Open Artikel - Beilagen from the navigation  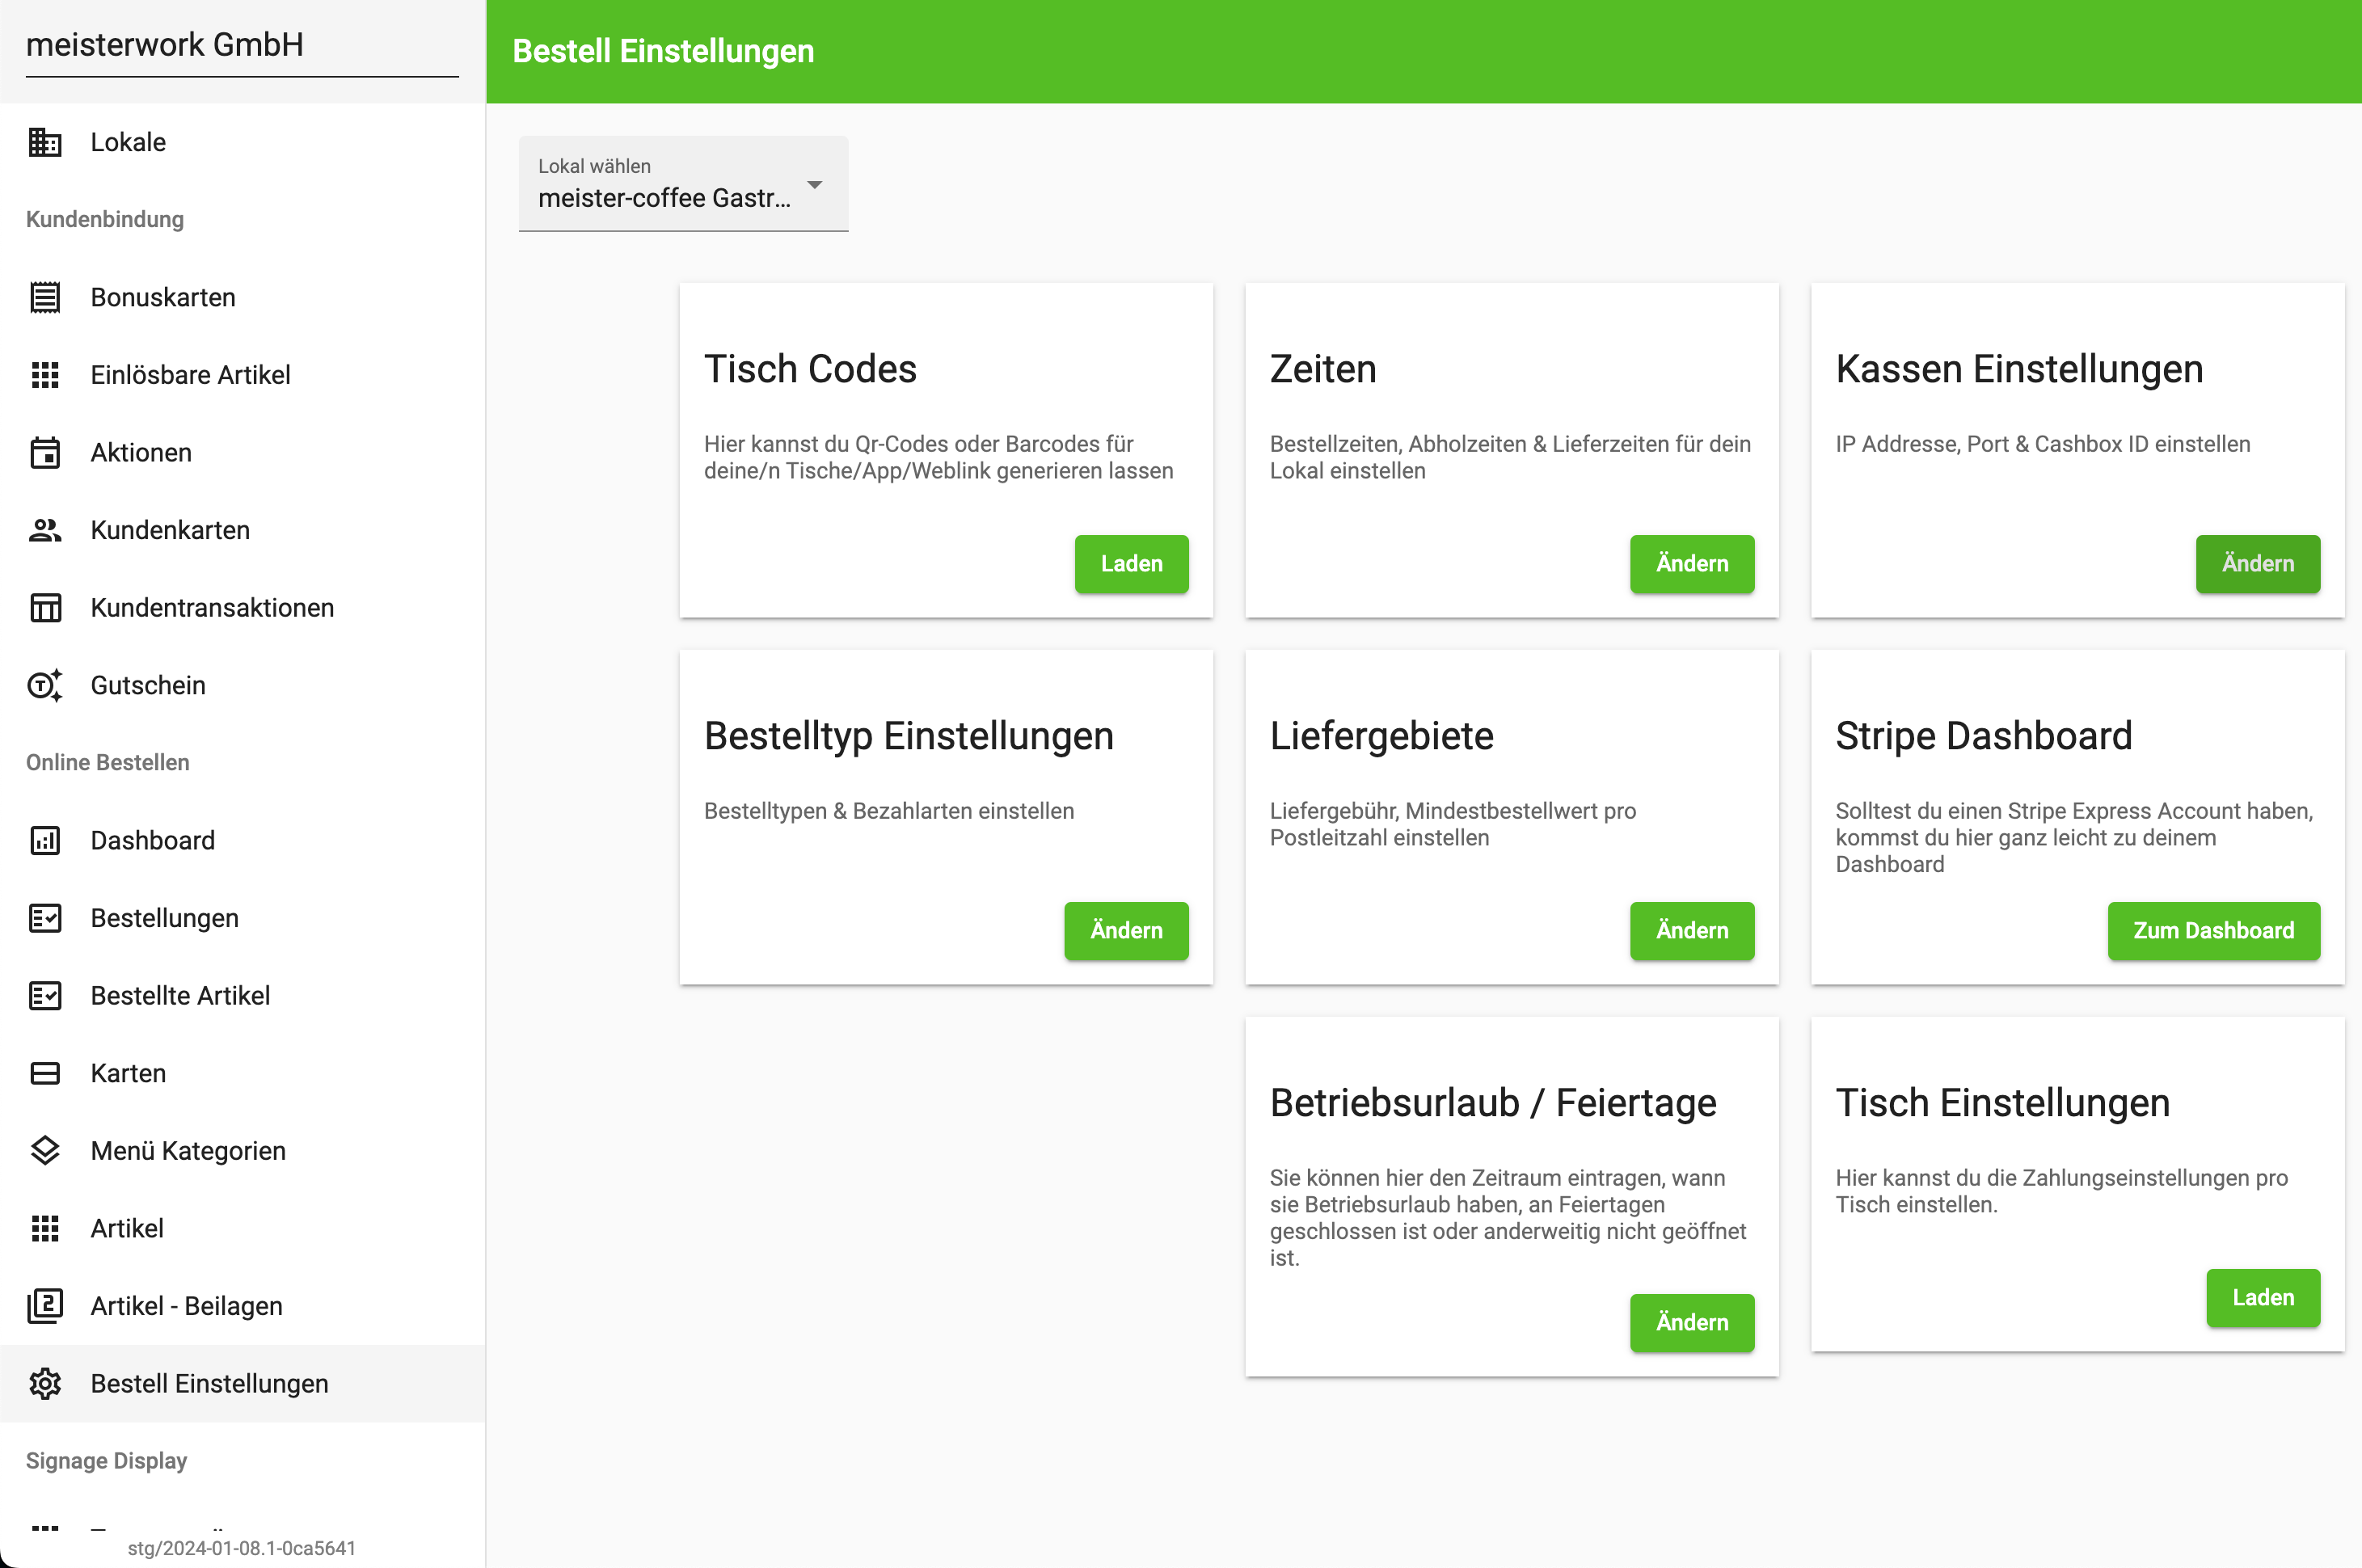click(187, 1306)
